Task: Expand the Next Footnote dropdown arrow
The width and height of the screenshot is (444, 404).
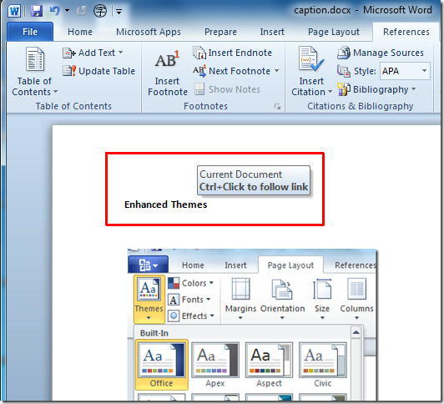Action: (277, 70)
